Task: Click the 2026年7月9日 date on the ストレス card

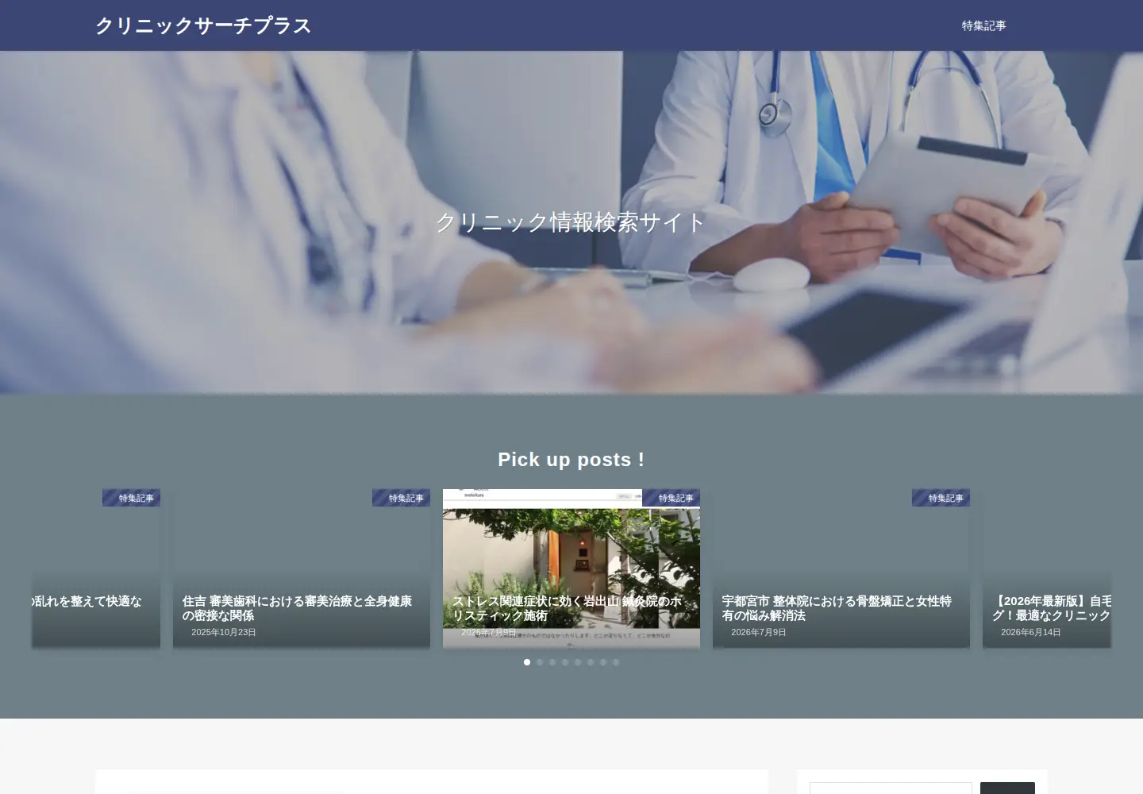Action: click(x=489, y=633)
